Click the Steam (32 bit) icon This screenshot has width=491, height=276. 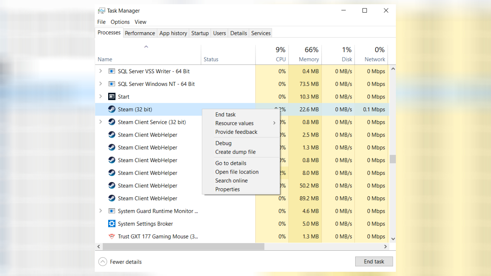pyautogui.click(x=112, y=109)
